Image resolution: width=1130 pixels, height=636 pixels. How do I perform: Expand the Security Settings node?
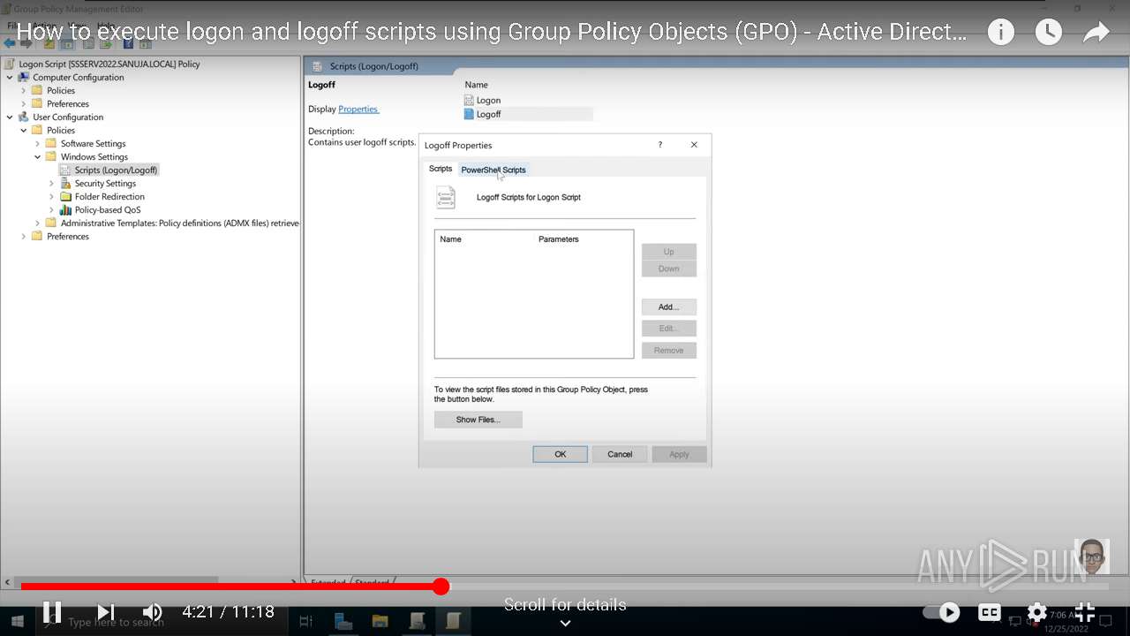52,183
